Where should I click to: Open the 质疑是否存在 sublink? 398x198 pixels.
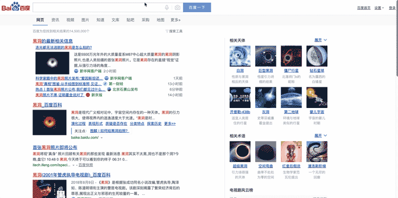click(116, 123)
